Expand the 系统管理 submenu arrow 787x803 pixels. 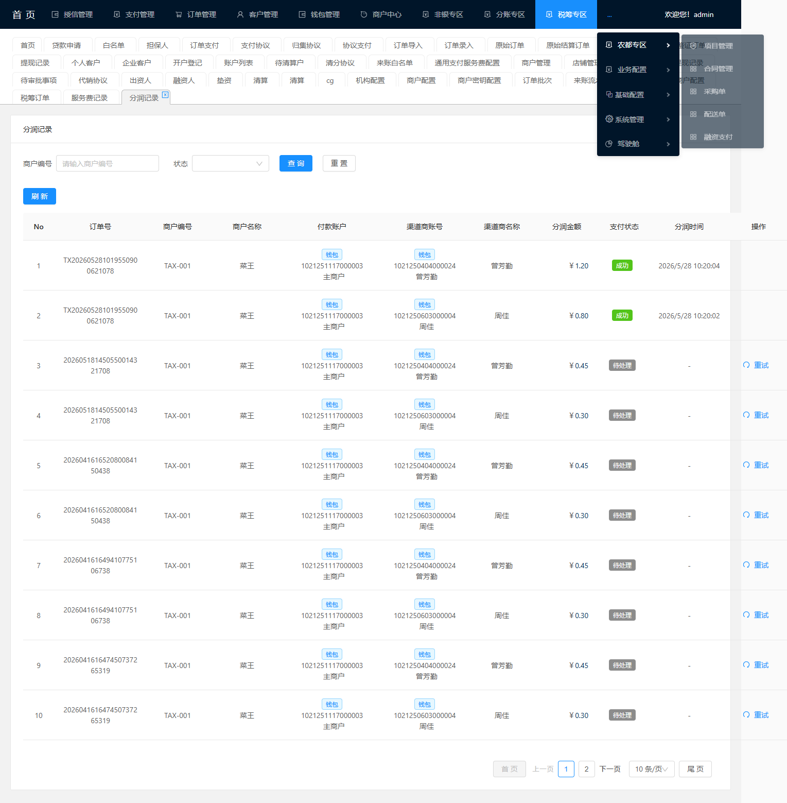(x=668, y=119)
